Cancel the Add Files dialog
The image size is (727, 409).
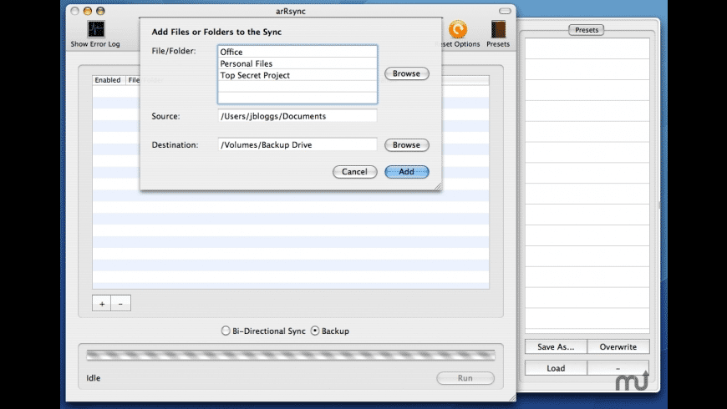[x=354, y=172]
